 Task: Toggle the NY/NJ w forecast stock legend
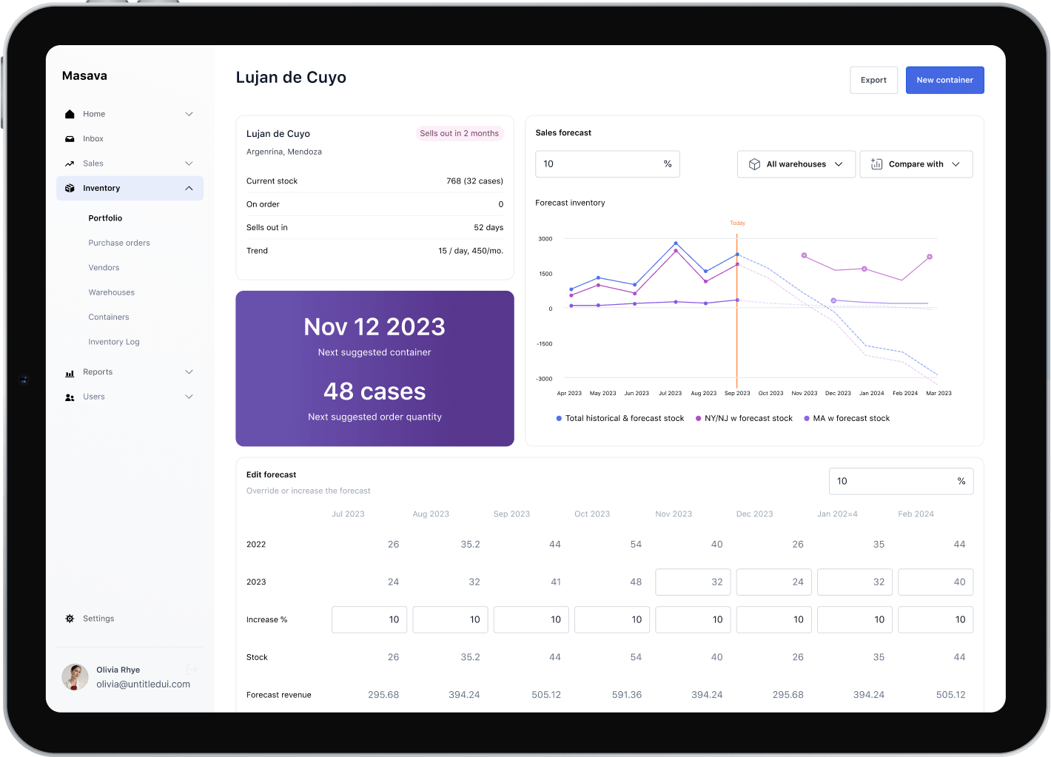[x=744, y=419]
